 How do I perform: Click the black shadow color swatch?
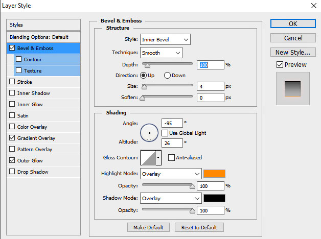[214, 198]
